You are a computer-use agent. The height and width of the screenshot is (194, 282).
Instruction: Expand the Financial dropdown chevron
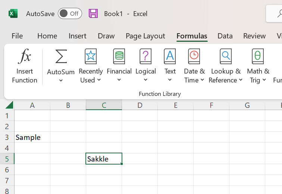pos(119,79)
